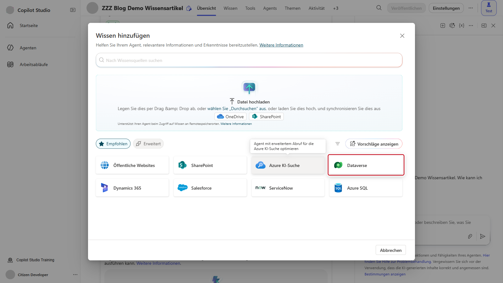Image resolution: width=503 pixels, height=283 pixels.
Task: Select the Azure SQL knowledge source
Action: 366,188
